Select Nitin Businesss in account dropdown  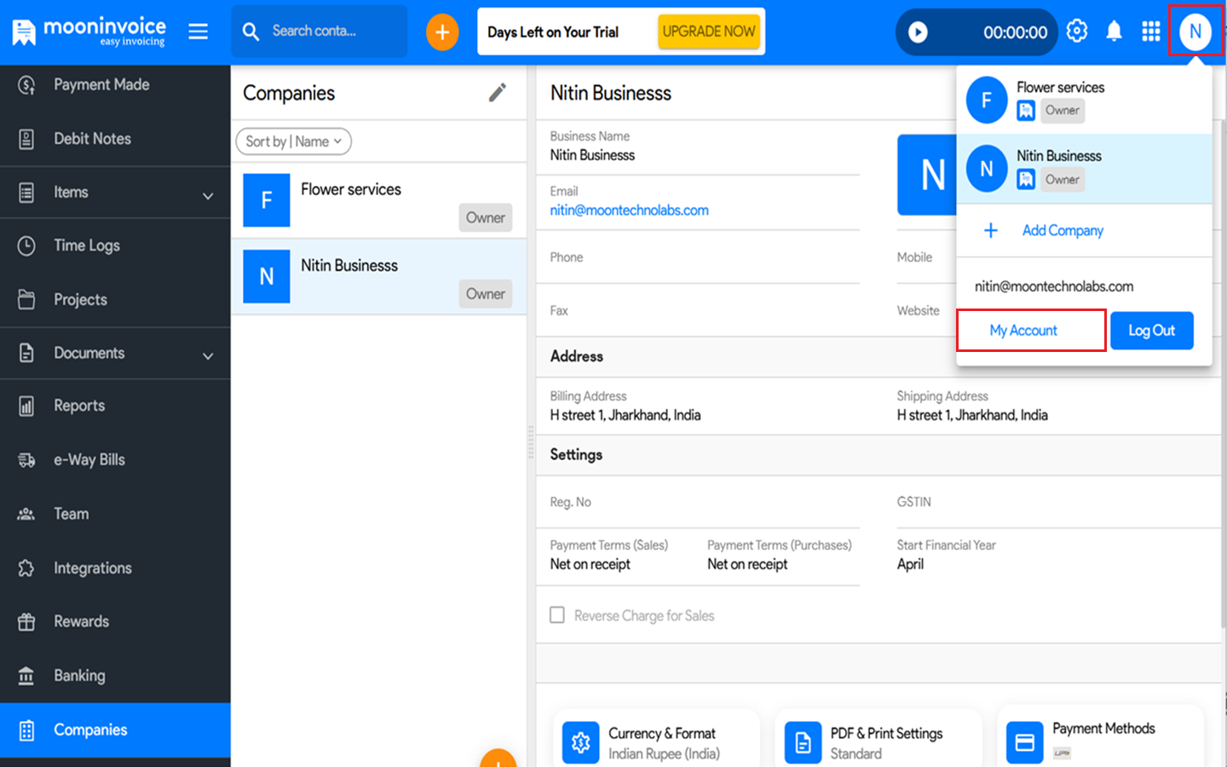click(1085, 169)
